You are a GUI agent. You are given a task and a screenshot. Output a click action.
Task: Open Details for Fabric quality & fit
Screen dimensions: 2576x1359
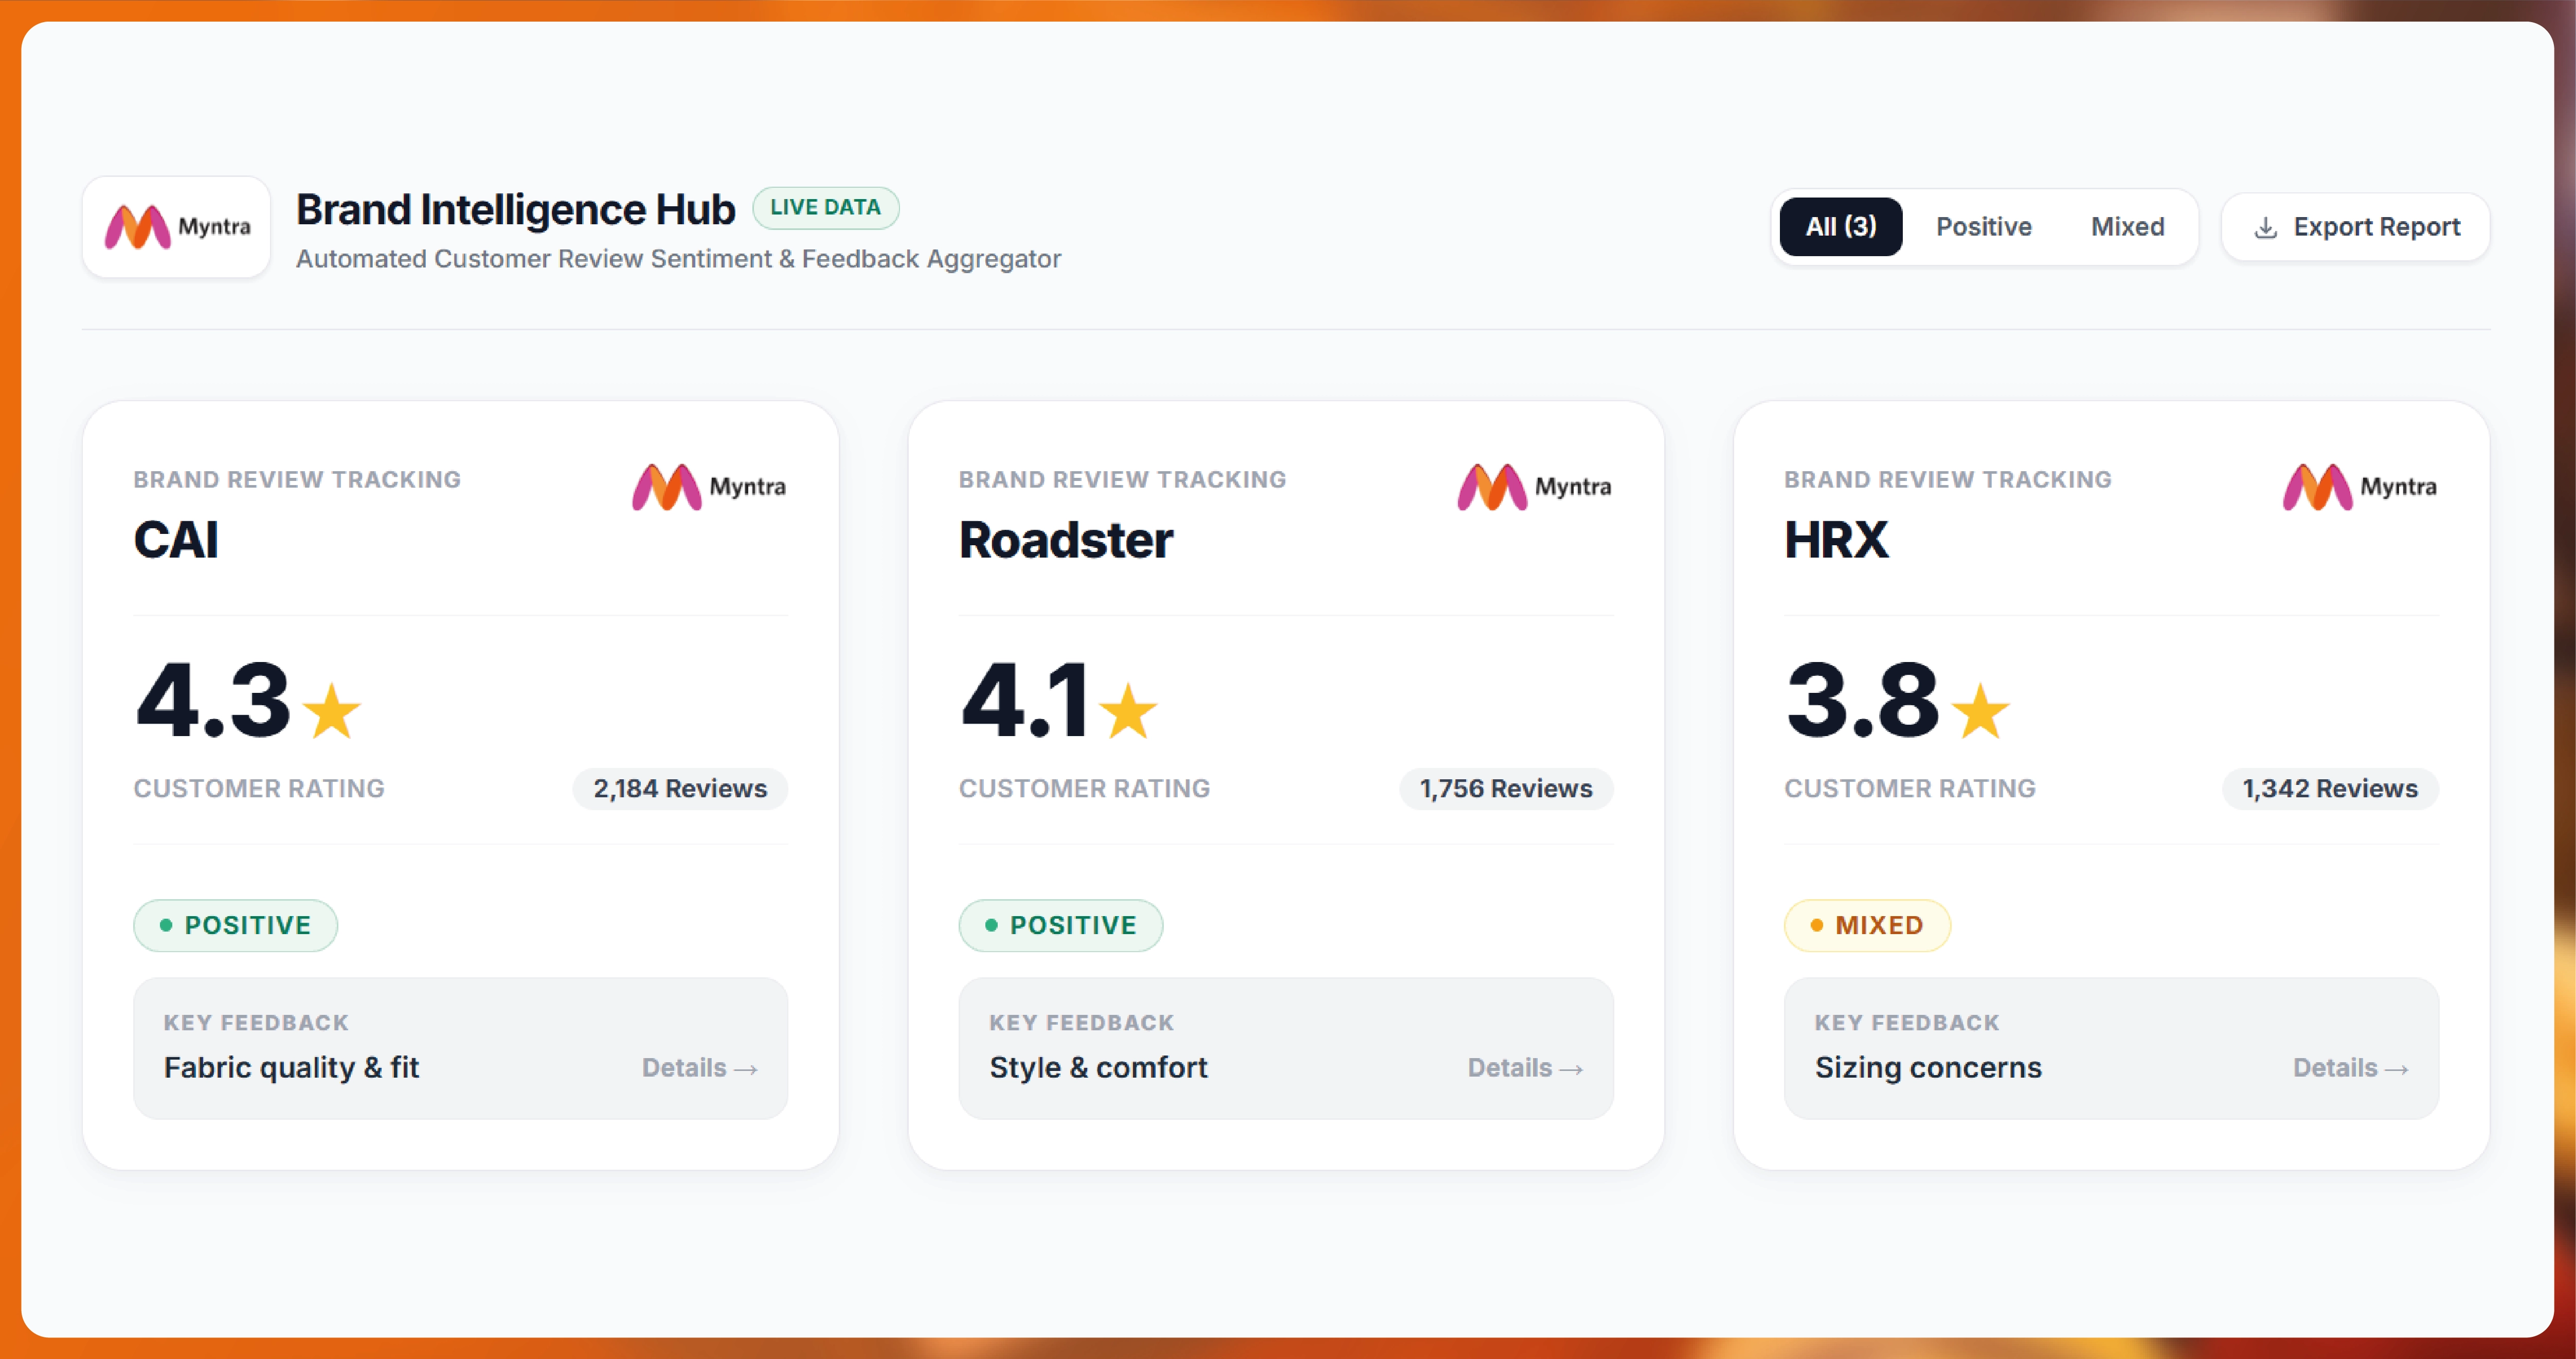700,1068
